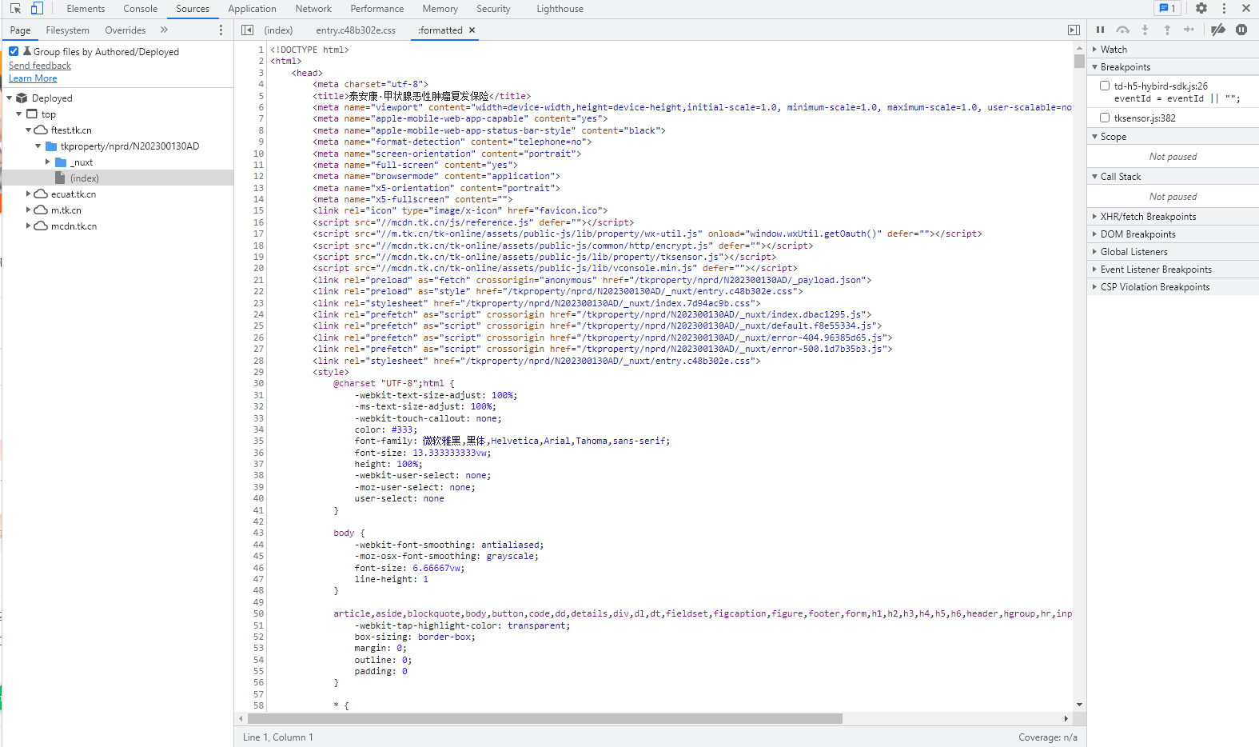The width and height of the screenshot is (1259, 747).
Task: Close the :formatted tab
Action: [472, 30]
